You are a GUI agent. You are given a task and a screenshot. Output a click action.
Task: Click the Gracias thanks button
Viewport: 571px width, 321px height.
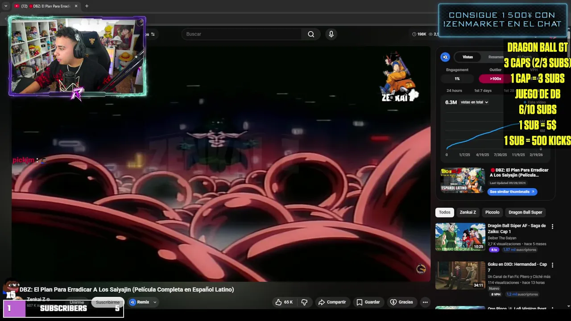pyautogui.click(x=401, y=302)
